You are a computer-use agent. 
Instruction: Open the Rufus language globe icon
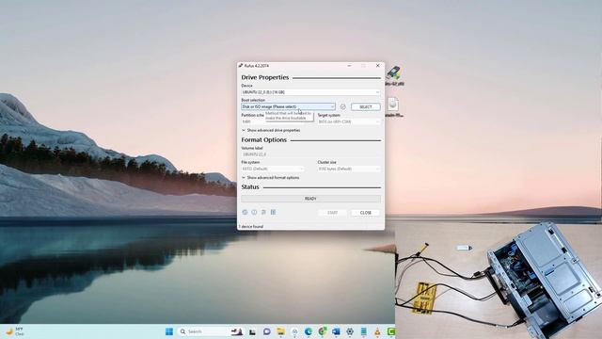[245, 212]
